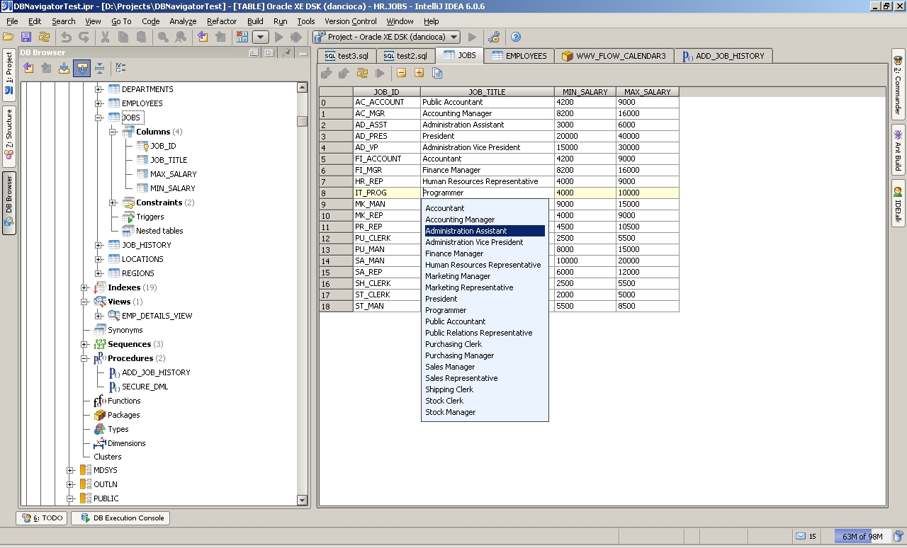The width and height of the screenshot is (907, 548).
Task: Open the Z: Structure side tool button
Action: tap(9, 135)
